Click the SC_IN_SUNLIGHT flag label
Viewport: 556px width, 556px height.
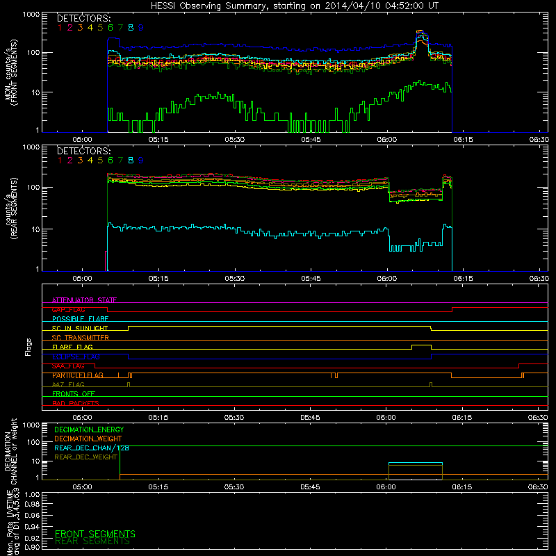[x=80, y=328]
